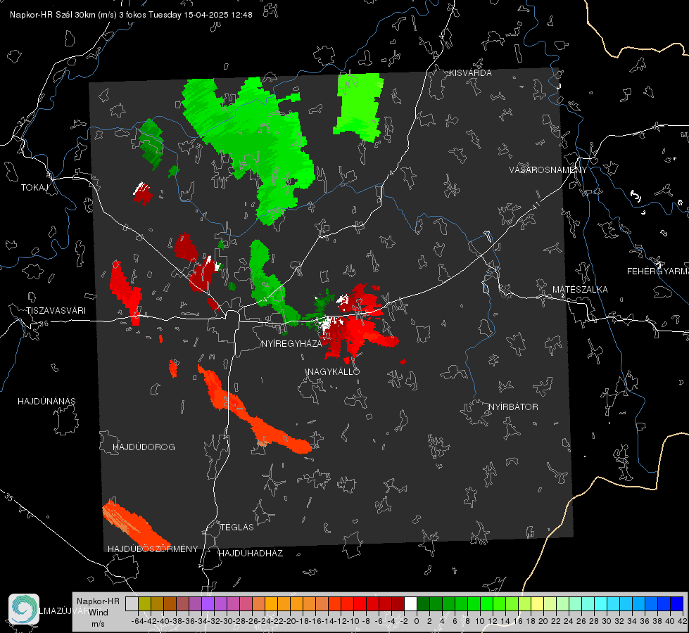Click the white legend swatch between -2 and 0

tap(410, 603)
